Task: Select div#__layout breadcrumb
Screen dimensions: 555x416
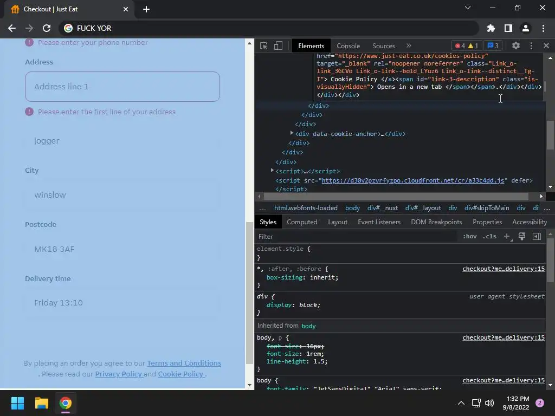Action: click(x=423, y=208)
